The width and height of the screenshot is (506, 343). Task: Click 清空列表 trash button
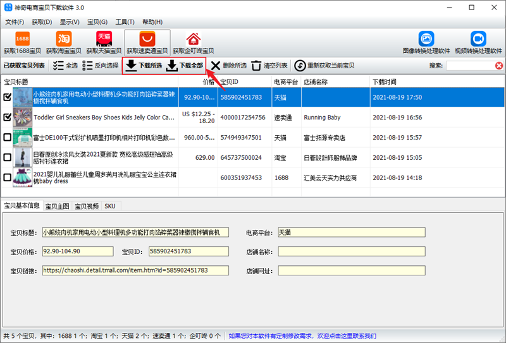coord(269,66)
